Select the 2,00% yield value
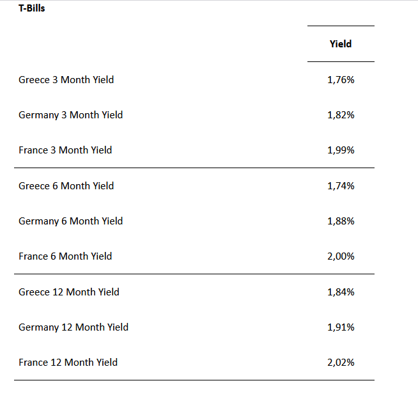This screenshot has width=418, height=399. [x=341, y=256]
